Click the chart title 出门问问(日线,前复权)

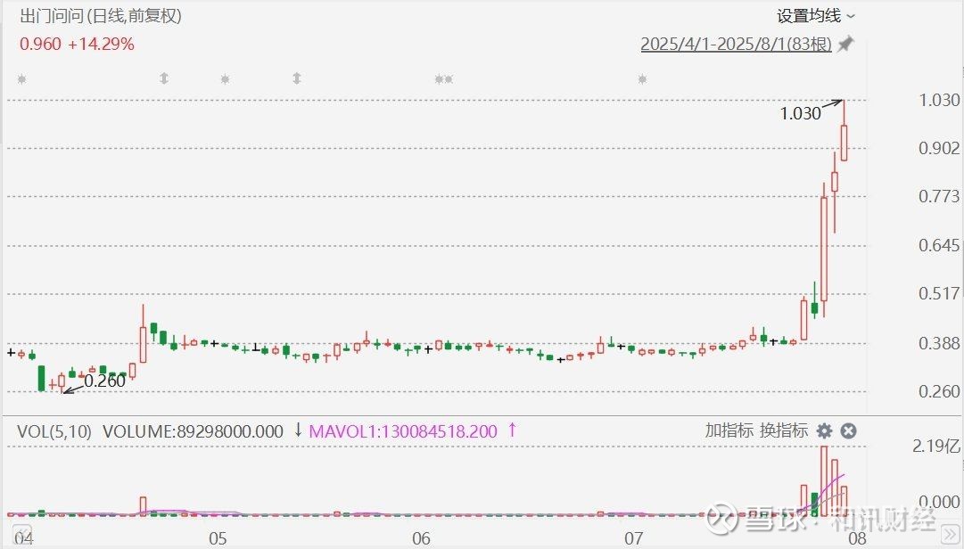point(101,16)
